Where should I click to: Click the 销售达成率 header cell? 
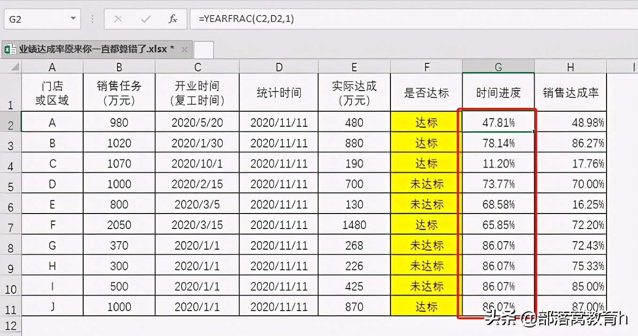pyautogui.click(x=570, y=92)
